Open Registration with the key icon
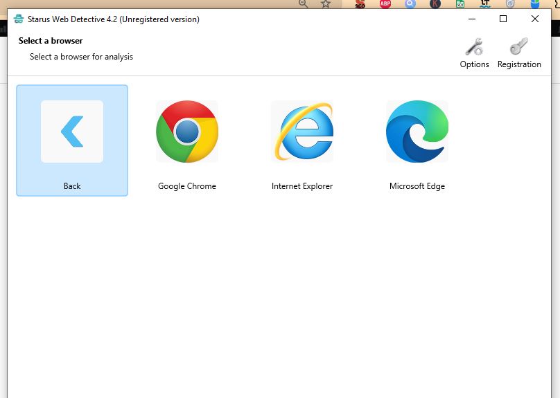Image resolution: width=560 pixels, height=398 pixels. point(519,46)
